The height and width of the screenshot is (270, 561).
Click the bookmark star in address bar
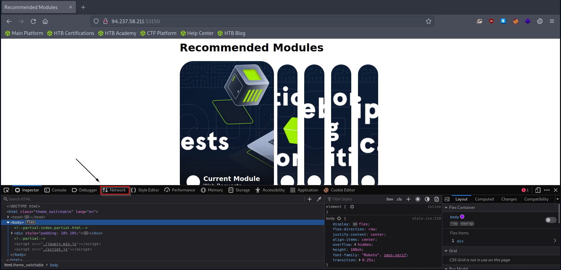coord(429,21)
